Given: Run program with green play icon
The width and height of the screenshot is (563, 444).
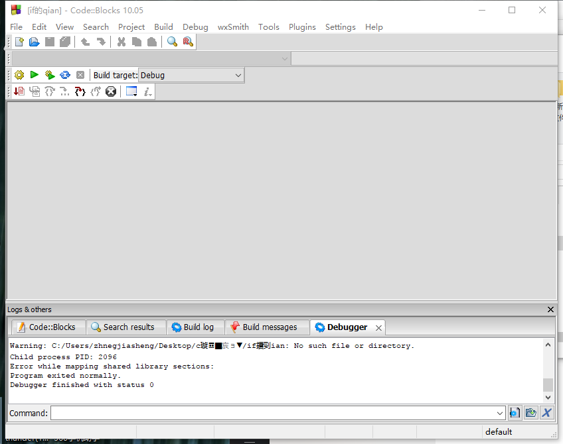Looking at the screenshot, I should (35, 74).
